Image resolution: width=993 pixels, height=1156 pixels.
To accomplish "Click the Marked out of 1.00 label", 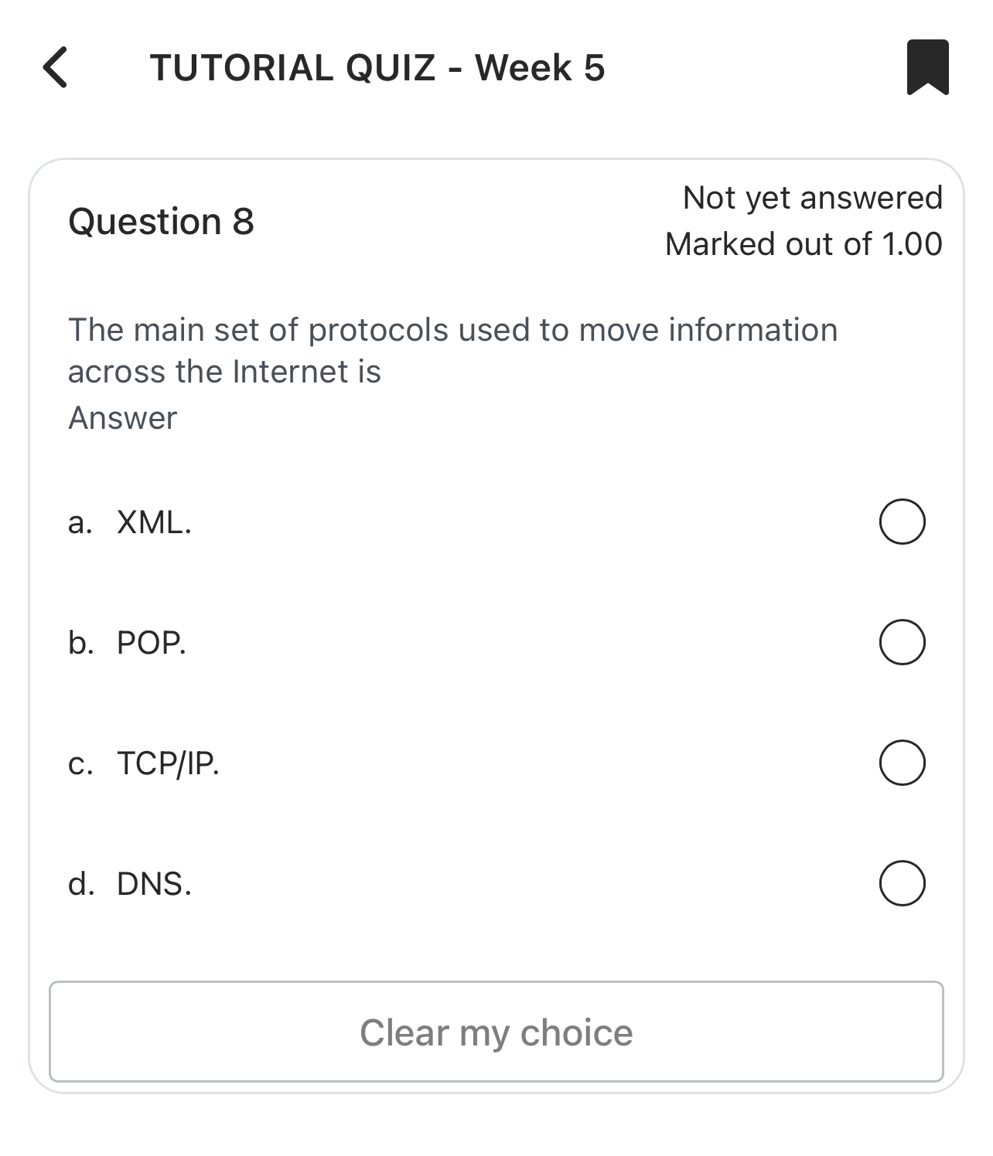I will tap(804, 244).
